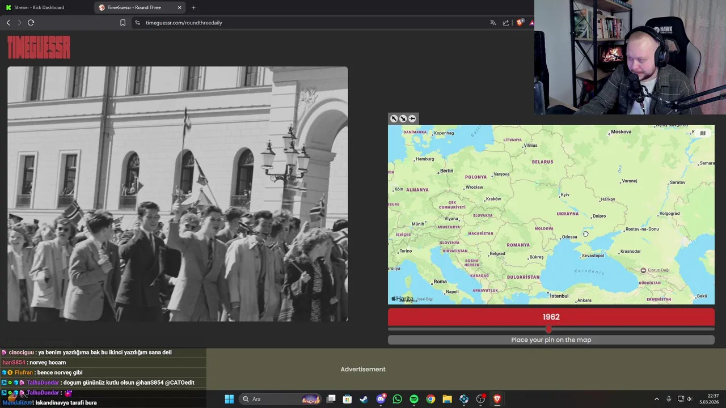Click the Elbruz Dağı landmark marker

click(x=643, y=270)
